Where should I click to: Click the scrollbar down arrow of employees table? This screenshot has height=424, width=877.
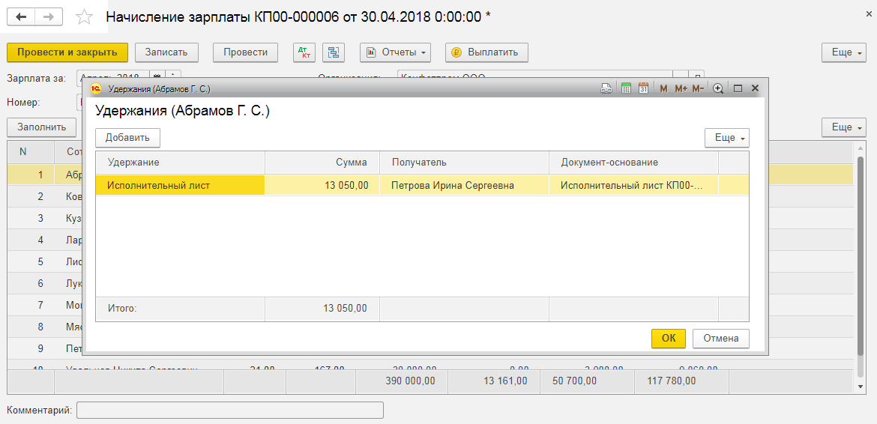coord(861,387)
